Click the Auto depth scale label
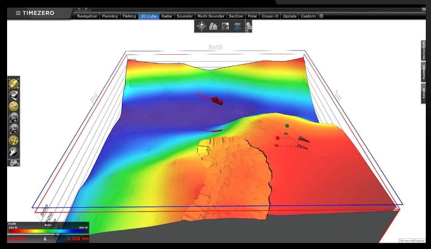 [48, 225]
